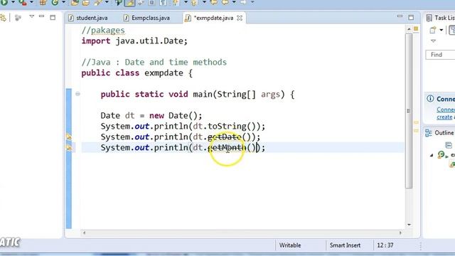Click horizontal scrollbar left arrow

point(84,233)
